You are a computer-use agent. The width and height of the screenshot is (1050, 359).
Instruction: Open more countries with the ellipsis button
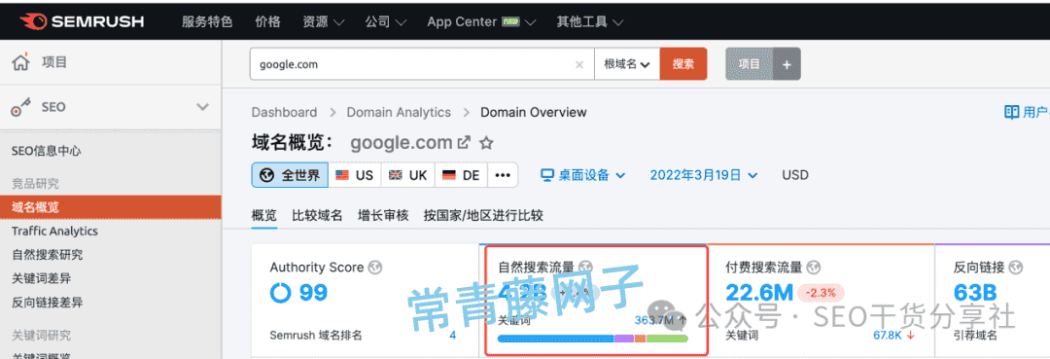[503, 175]
